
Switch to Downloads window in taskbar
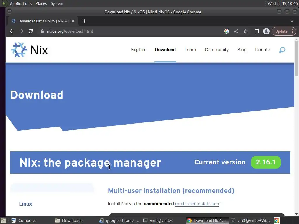coord(69,220)
